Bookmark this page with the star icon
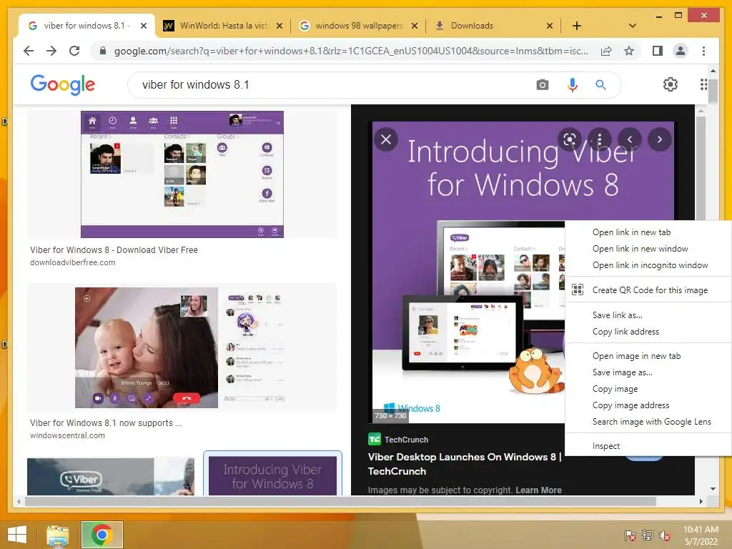The image size is (732, 549). [x=629, y=51]
